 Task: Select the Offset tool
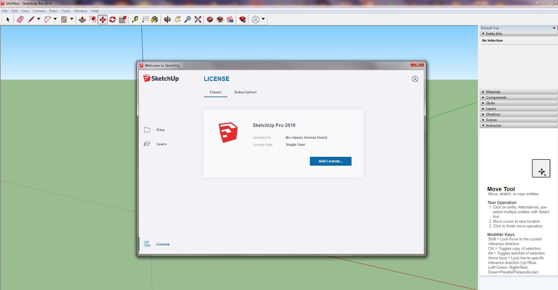click(92, 20)
